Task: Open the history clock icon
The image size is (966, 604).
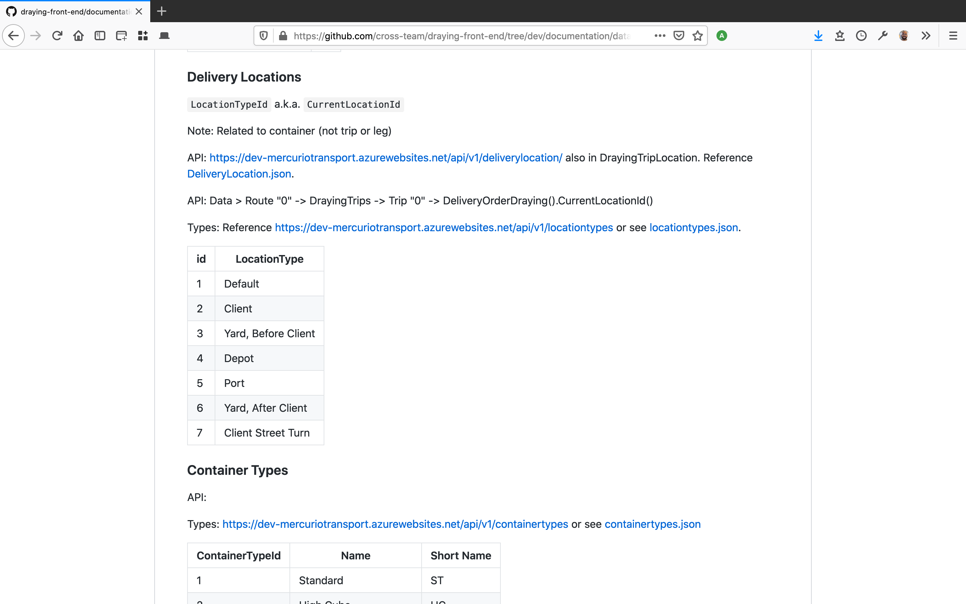Action: [x=861, y=36]
